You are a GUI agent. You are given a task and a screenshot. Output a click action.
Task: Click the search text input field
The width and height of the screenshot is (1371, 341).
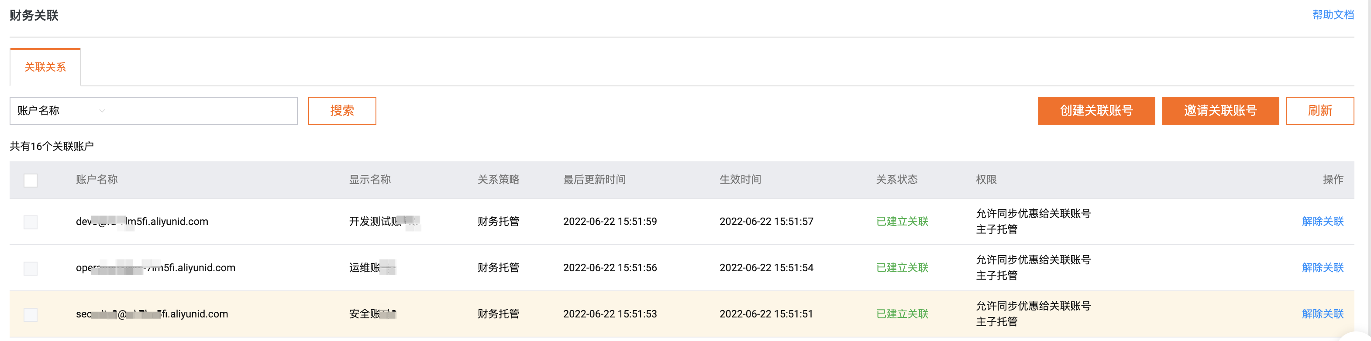click(202, 111)
